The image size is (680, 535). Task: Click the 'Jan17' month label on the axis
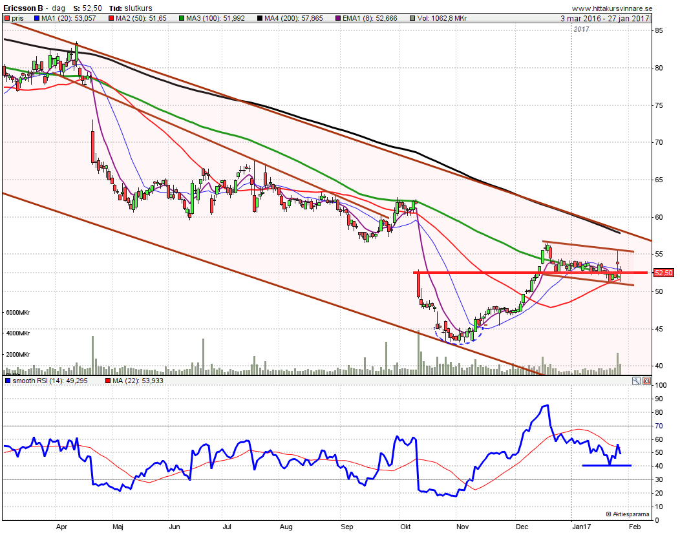[582, 527]
